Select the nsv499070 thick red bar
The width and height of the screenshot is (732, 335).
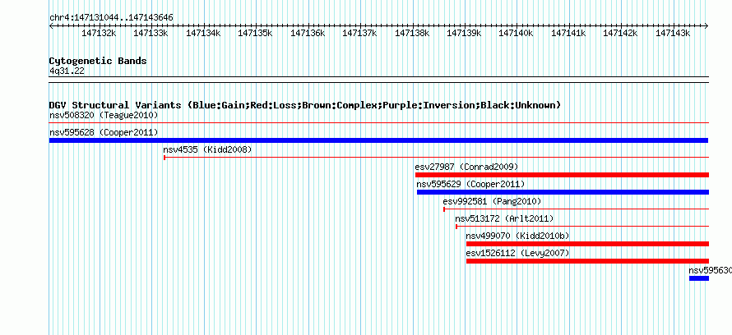pyautogui.click(x=588, y=244)
